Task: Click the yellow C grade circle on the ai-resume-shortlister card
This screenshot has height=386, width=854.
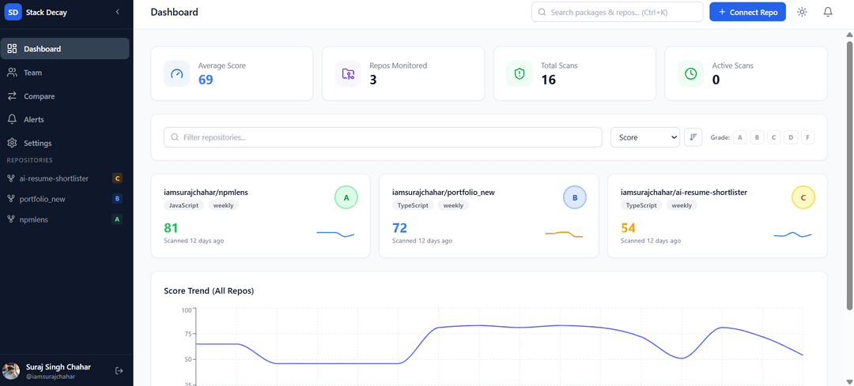Action: click(803, 198)
